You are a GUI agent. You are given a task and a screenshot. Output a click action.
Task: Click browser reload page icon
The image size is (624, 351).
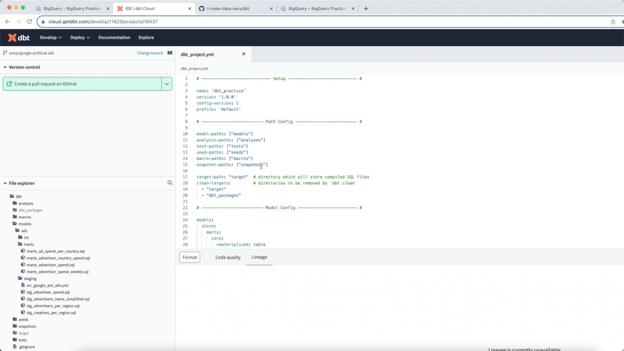coord(29,21)
